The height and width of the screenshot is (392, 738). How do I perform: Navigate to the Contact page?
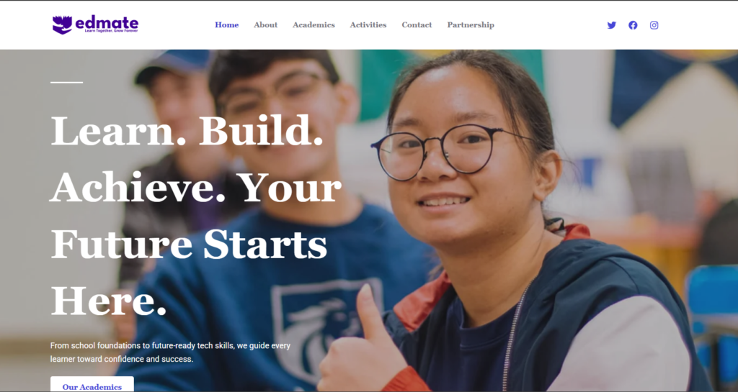click(x=417, y=25)
